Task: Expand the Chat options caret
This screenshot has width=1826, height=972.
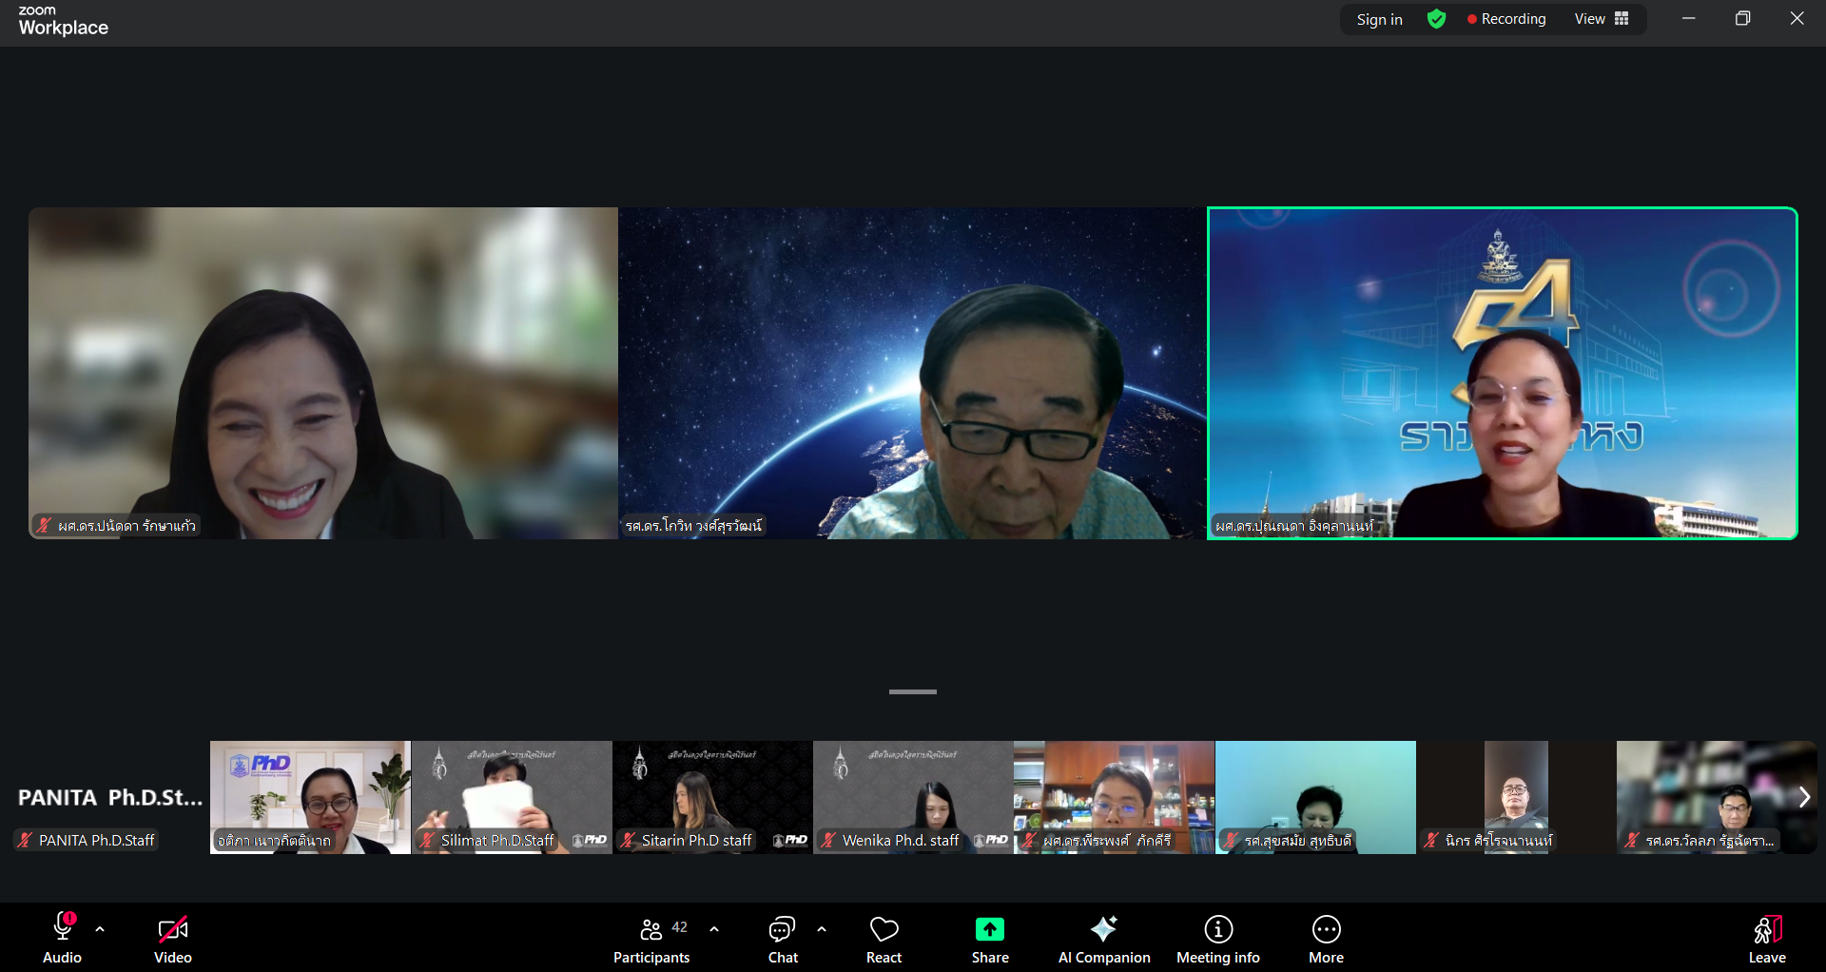Action: [x=822, y=929]
